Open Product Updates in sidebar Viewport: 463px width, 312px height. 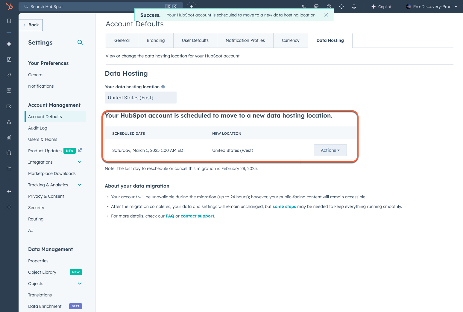45,151
